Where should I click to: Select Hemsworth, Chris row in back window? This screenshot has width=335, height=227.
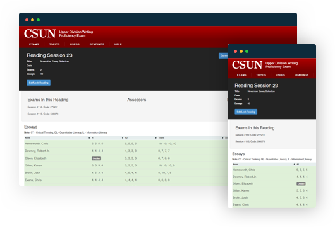tap(126, 144)
